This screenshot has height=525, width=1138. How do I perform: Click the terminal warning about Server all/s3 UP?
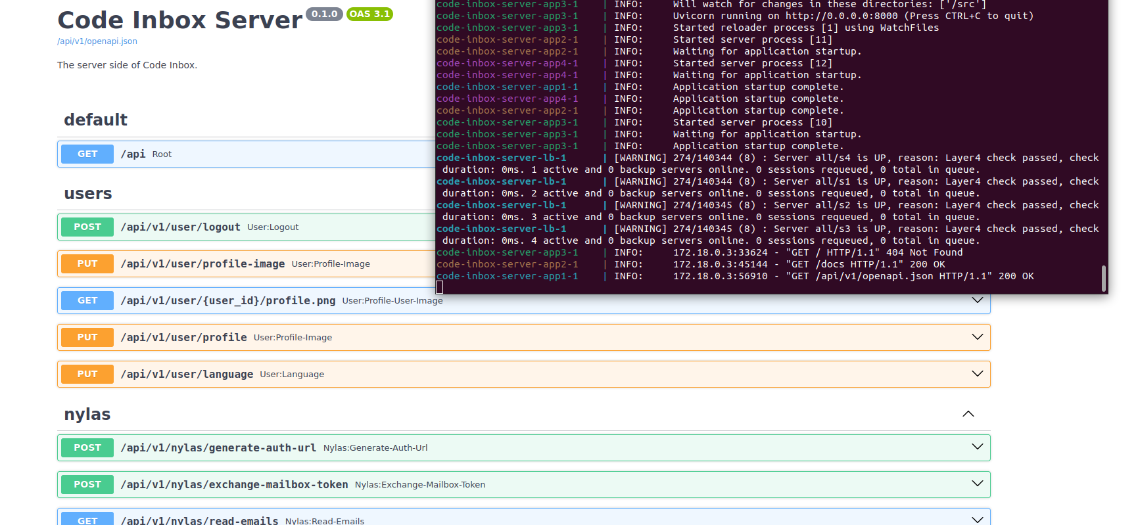(x=768, y=235)
